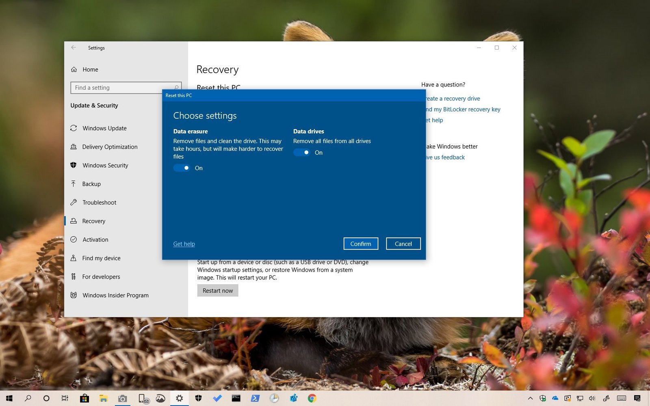This screenshot has width=650, height=406.
Task: Click the back arrow in Settings title bar
Action: (x=74, y=48)
